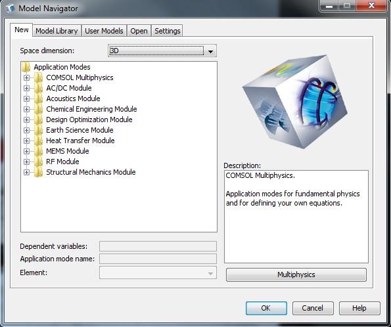Click the Help button
Viewport: 391px width, 327px height.
[x=359, y=308]
